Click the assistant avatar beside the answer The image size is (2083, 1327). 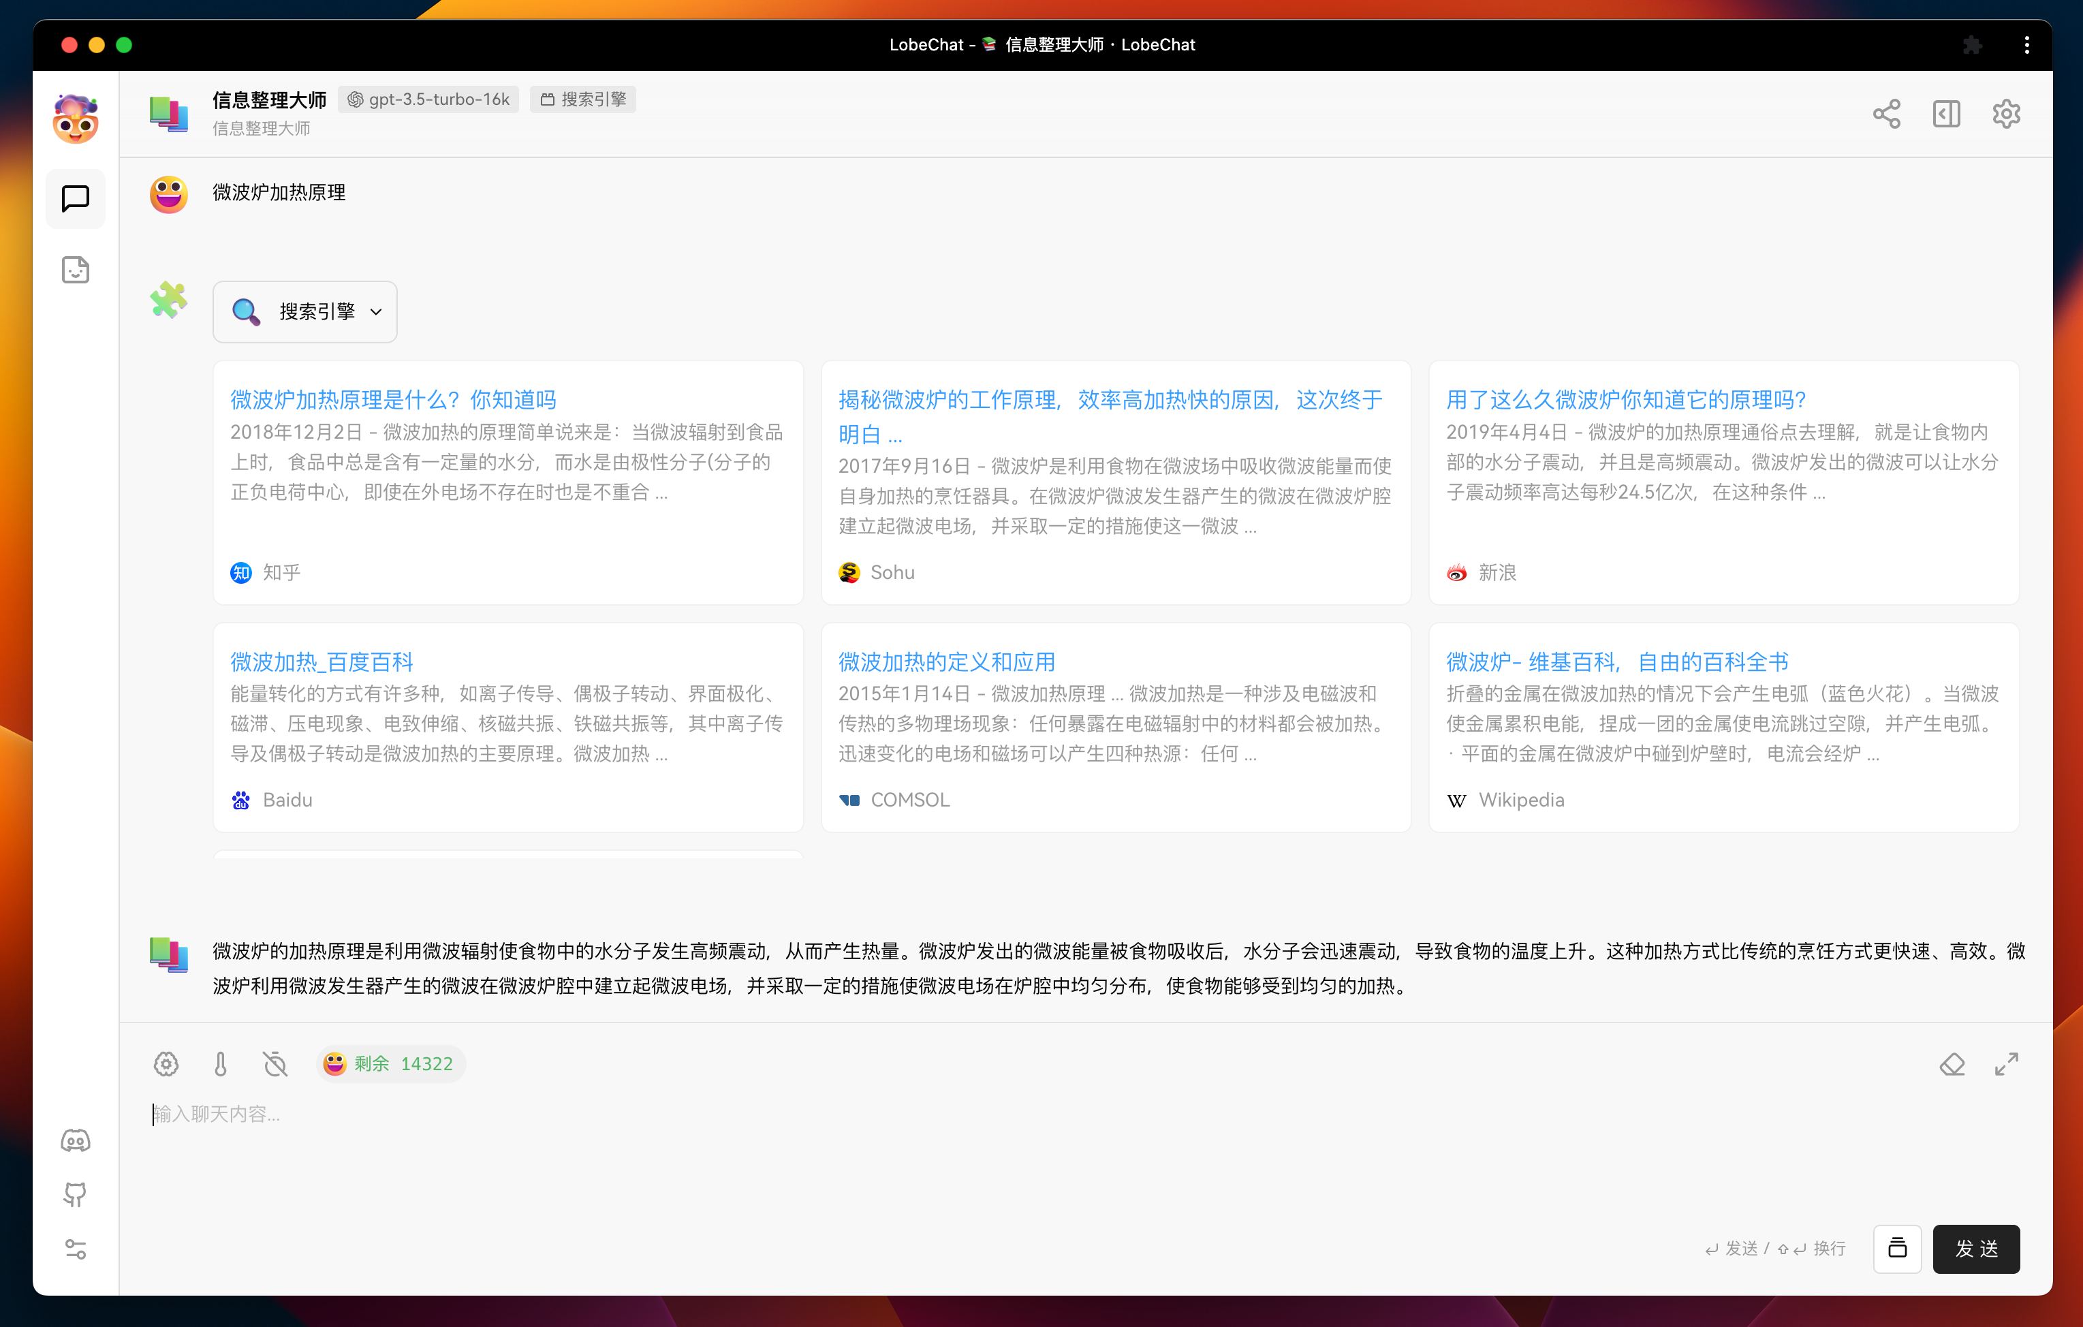point(169,955)
